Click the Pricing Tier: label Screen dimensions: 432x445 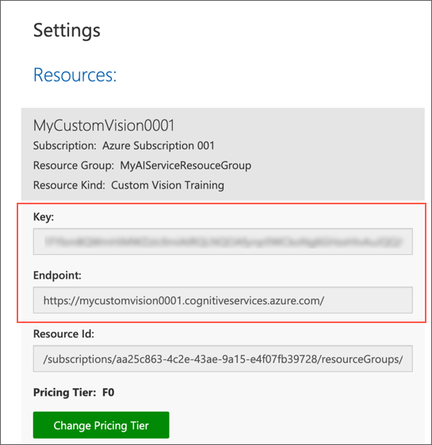tap(65, 393)
